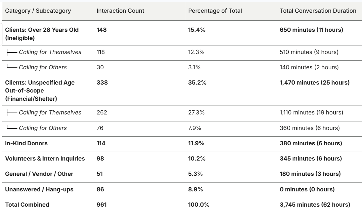Click the tree branch icon beside count 76

point(12,127)
